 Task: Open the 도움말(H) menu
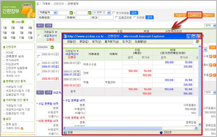(x=140, y=41)
